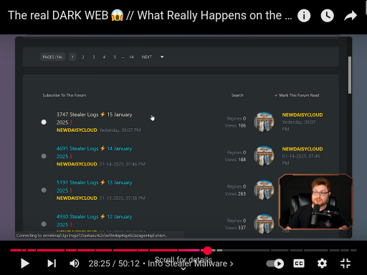Open page jump dropdown arrow
Image resolution: width=367 pixels, height=275 pixels.
coord(162,57)
